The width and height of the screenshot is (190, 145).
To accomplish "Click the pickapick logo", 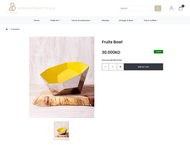I will coord(12,8).
